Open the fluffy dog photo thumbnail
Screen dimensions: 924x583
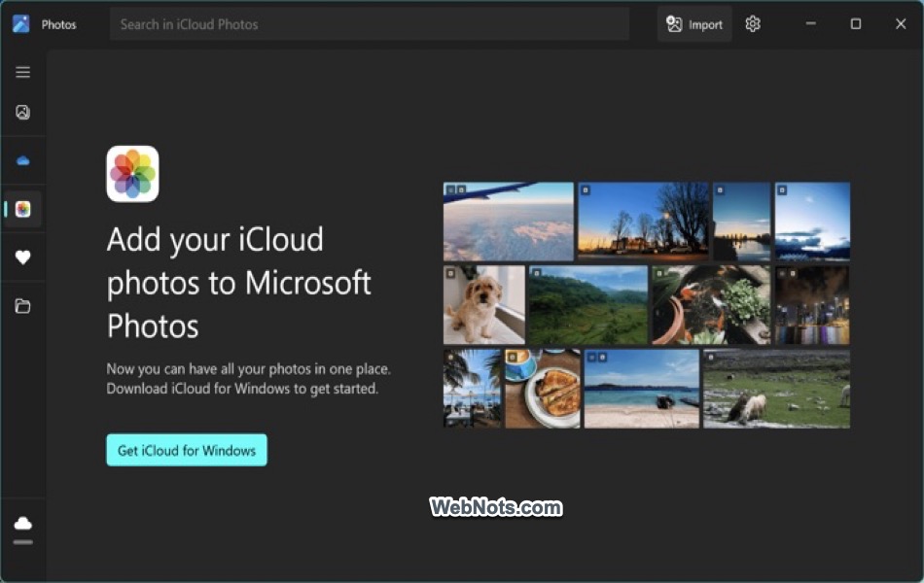(x=483, y=305)
